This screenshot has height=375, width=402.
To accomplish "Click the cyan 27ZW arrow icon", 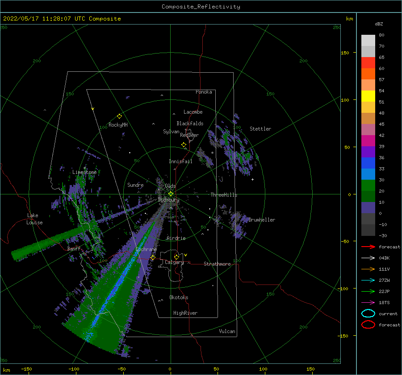I will (x=368, y=280).
